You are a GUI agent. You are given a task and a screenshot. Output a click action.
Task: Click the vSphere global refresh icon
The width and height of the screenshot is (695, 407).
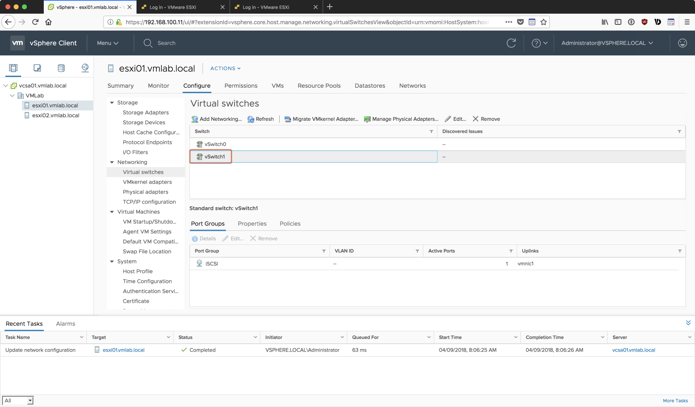[511, 43]
